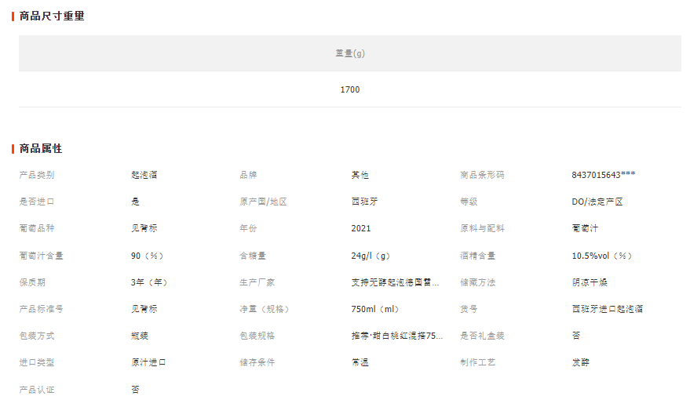This screenshot has width=690, height=407.
Task: Click the sugar content 24g/l value
Action: pyautogui.click(x=371, y=256)
